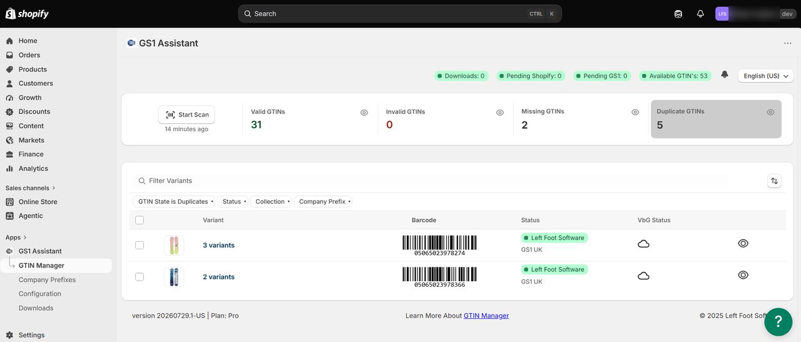Open the LFS store account avatar
This screenshot has width=801, height=342.
coord(722,14)
